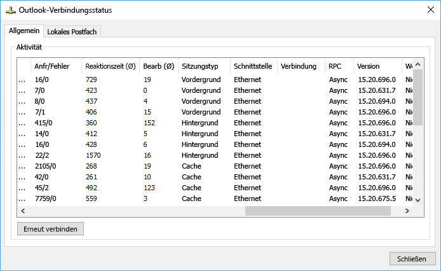The height and width of the screenshot is (271, 441).
Task: Click version 15.20.694.0 in the 428 row
Action: (x=377, y=144)
